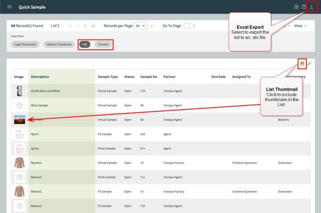Open help via question mark icon
The image size is (321, 213).
tap(305, 7)
